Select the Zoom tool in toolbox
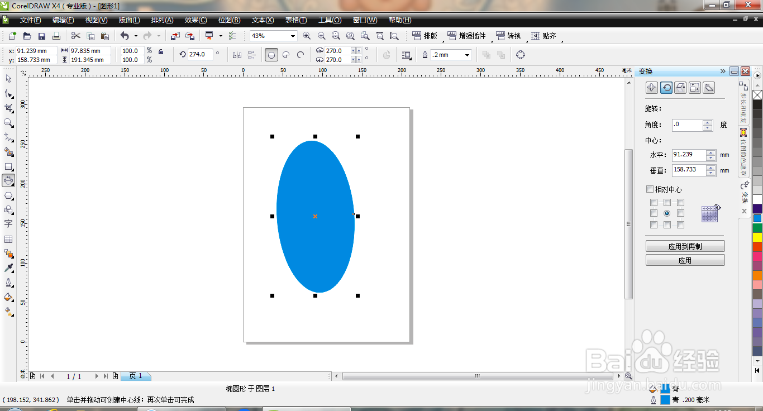 coord(8,122)
